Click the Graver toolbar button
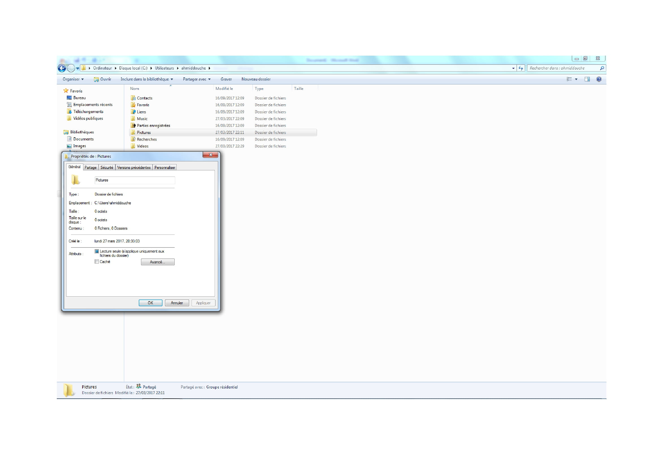The width and height of the screenshot is (661, 467). (x=226, y=79)
